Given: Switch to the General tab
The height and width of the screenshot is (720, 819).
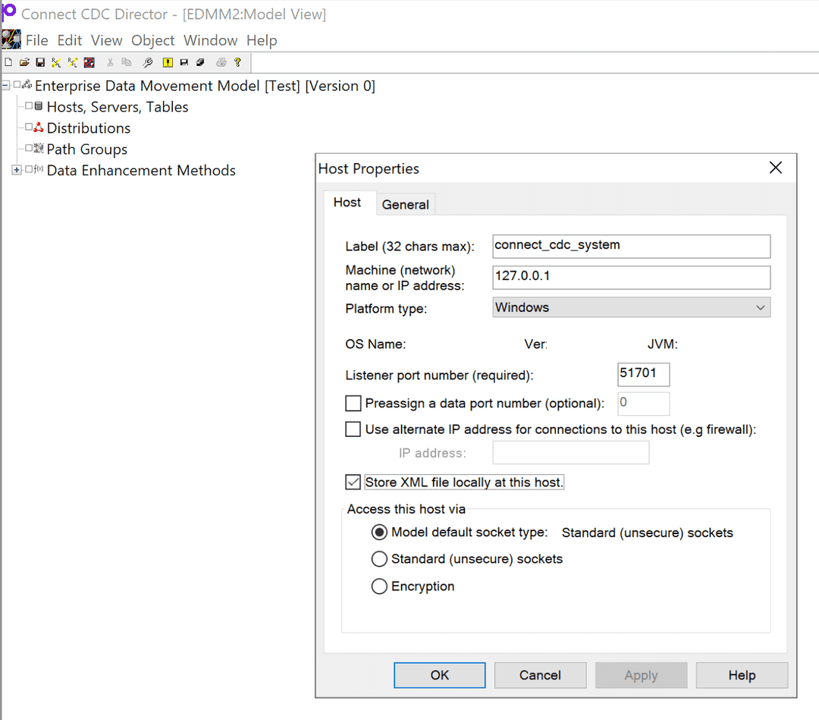Looking at the screenshot, I should click(405, 204).
